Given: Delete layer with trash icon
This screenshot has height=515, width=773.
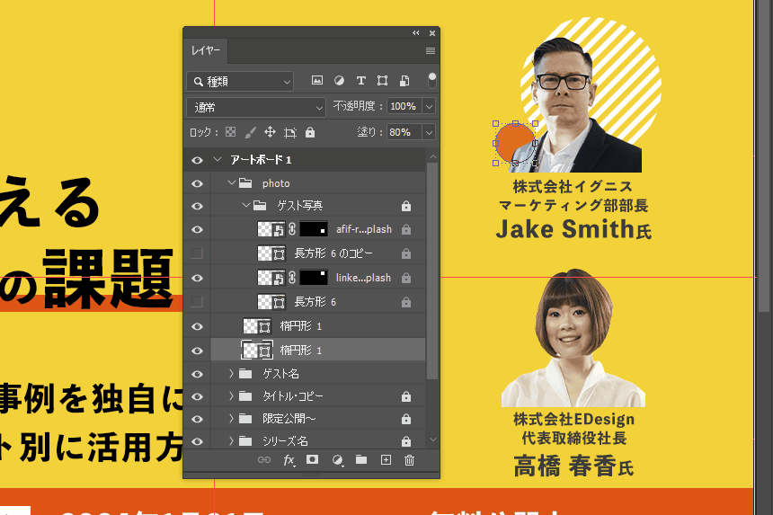Looking at the screenshot, I should coord(409,460).
